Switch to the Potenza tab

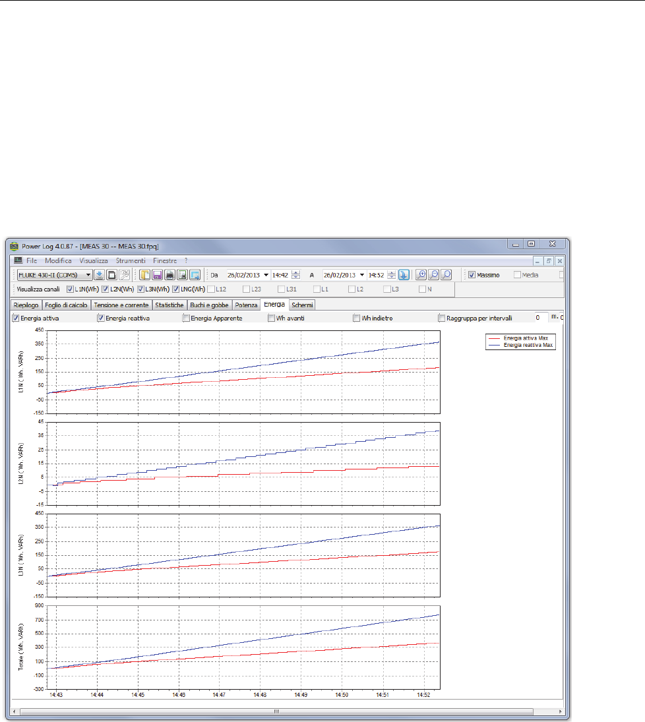pyautogui.click(x=246, y=305)
